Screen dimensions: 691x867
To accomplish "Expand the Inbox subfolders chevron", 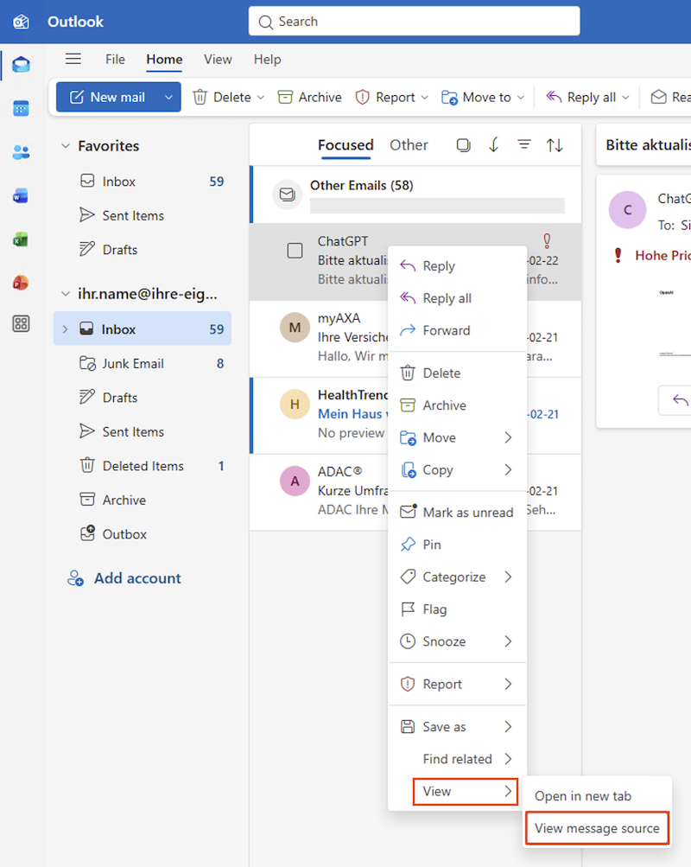I will point(65,329).
